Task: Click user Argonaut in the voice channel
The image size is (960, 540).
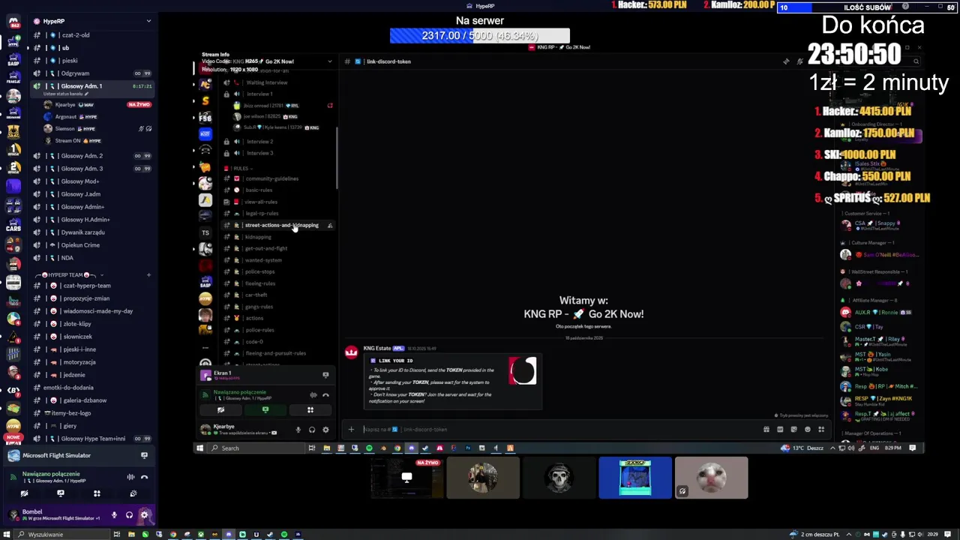Action: point(97,117)
